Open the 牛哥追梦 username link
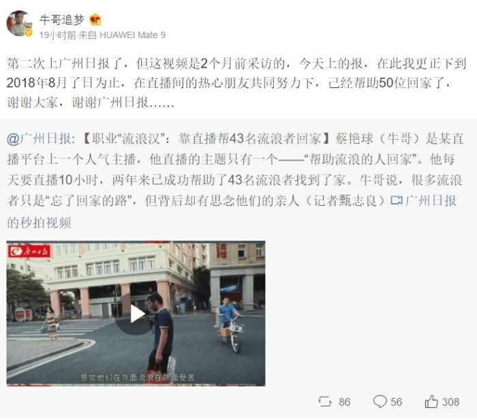 pyautogui.click(x=62, y=20)
